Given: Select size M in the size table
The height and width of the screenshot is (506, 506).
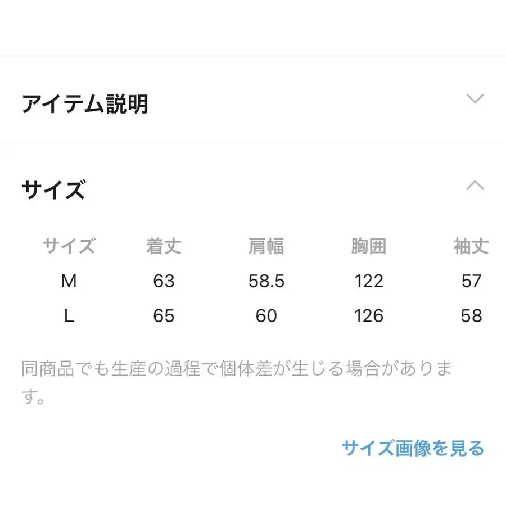Looking at the screenshot, I should (x=69, y=281).
